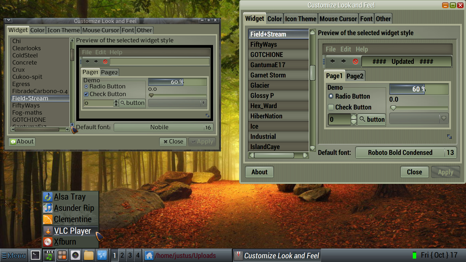
Task: Select ColdSteel theme in left window list
Action: 40,55
